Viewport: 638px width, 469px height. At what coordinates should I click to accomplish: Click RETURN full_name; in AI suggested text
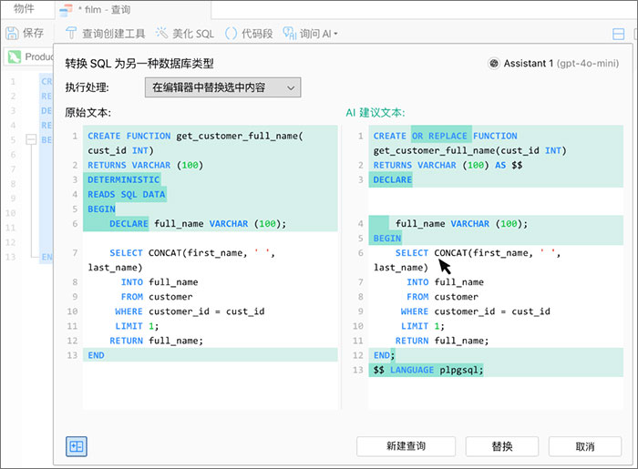click(442, 341)
